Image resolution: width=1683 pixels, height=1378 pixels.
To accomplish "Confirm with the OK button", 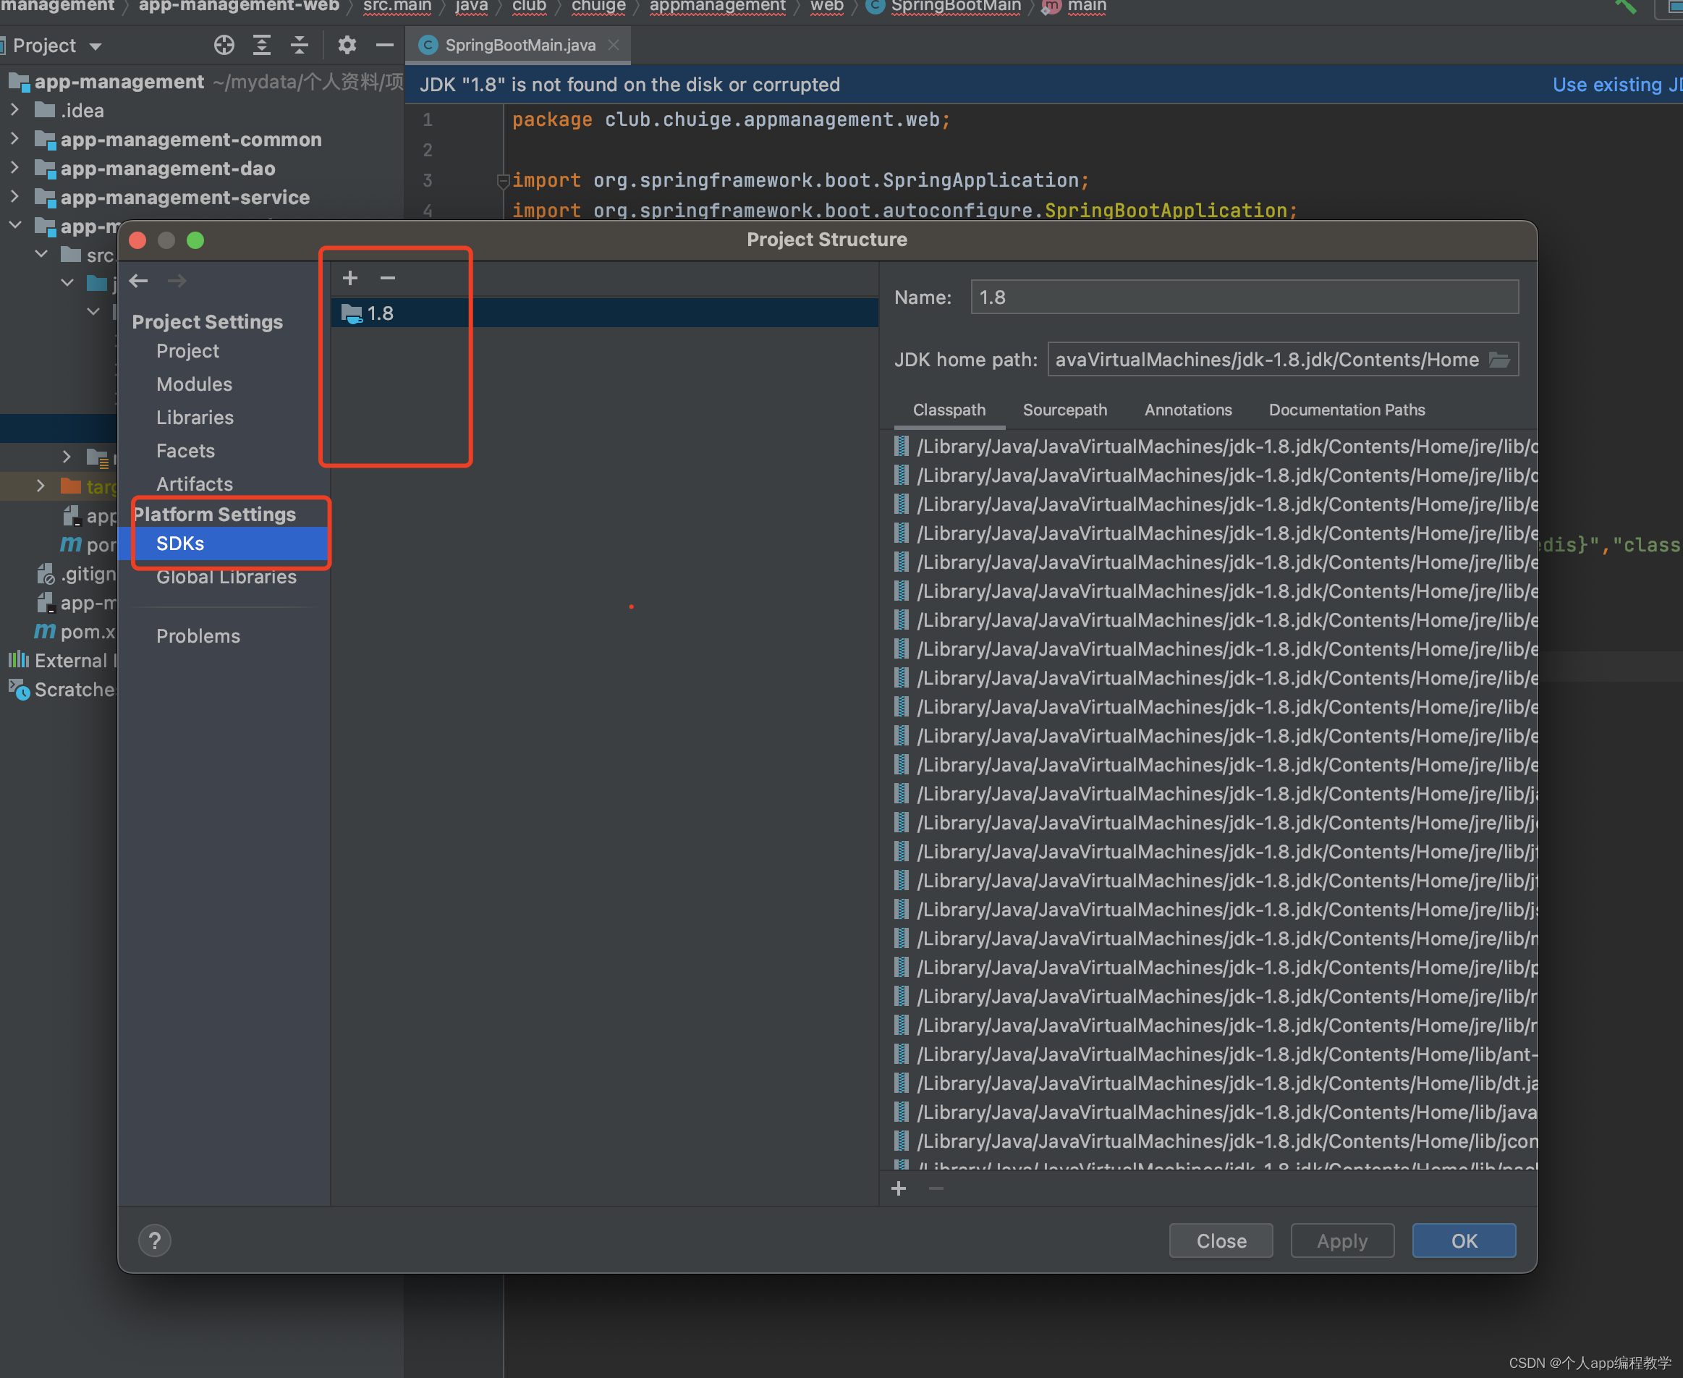I will click(x=1464, y=1240).
